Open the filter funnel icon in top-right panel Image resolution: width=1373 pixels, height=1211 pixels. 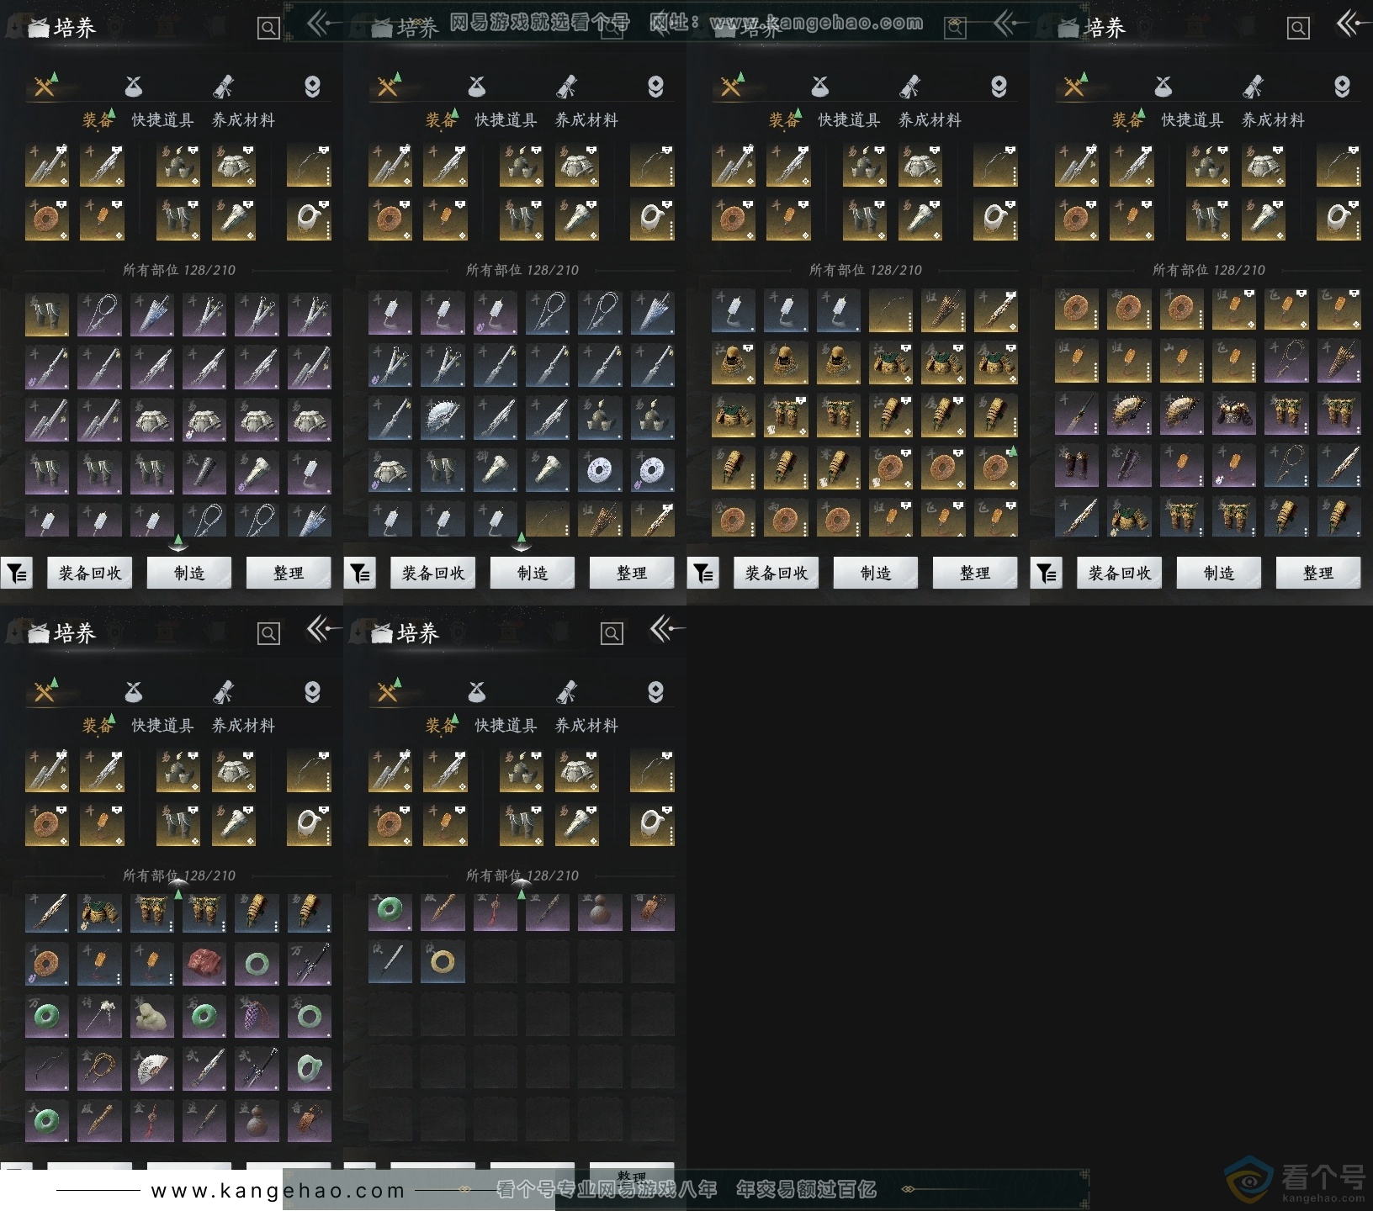[1047, 574]
